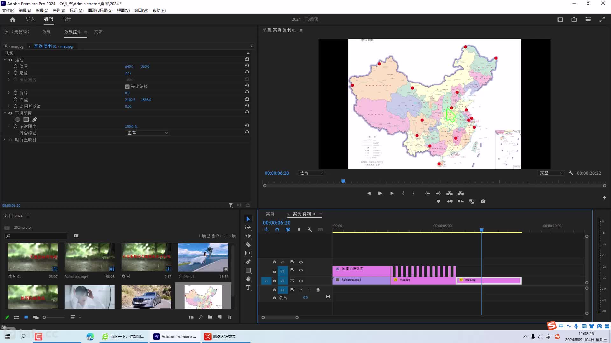Open 完整 playback resolution dropdown

pyautogui.click(x=551, y=173)
